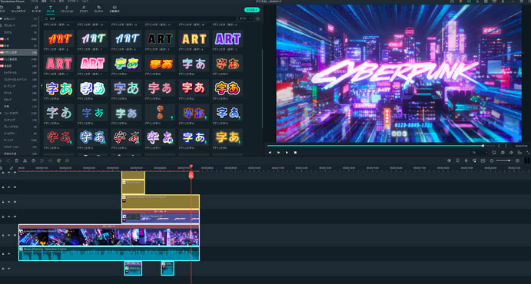Viewport: 531px width, 284px height.
Task: Click the timeline zoom slider
Action: 503,160
